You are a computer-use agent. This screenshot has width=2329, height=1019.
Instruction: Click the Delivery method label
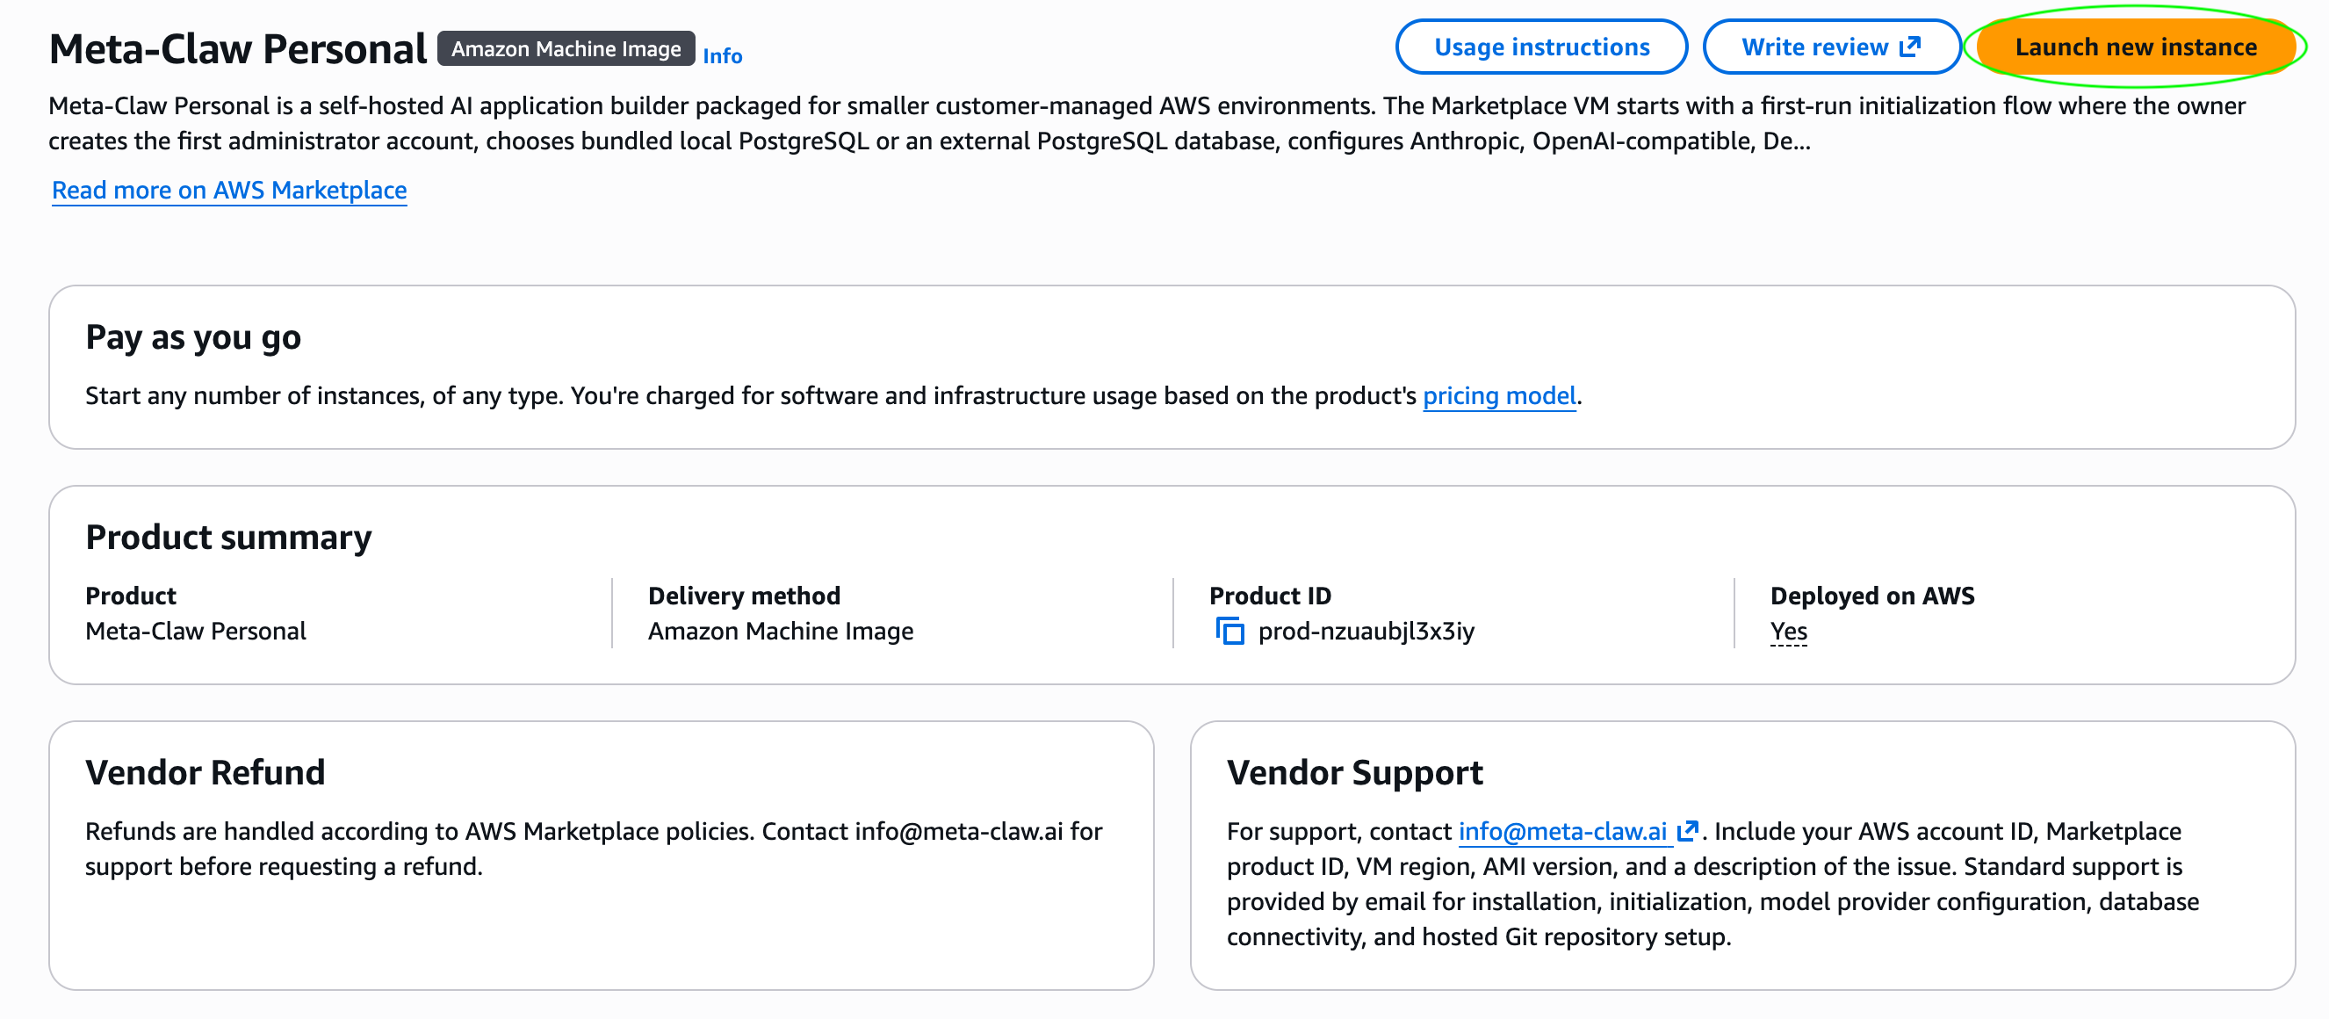[x=744, y=596]
